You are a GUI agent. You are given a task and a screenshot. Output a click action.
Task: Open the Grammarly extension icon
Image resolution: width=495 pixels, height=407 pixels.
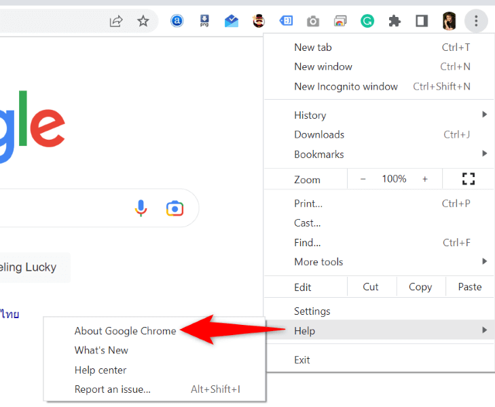[x=367, y=21]
